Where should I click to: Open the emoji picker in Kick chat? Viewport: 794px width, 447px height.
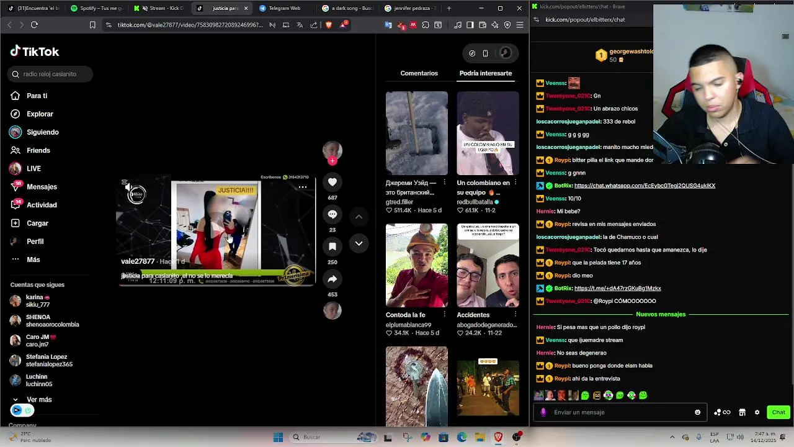tap(698, 412)
